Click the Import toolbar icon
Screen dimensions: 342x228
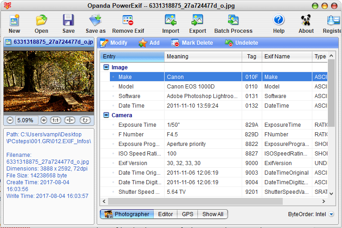pyautogui.click(x=171, y=20)
